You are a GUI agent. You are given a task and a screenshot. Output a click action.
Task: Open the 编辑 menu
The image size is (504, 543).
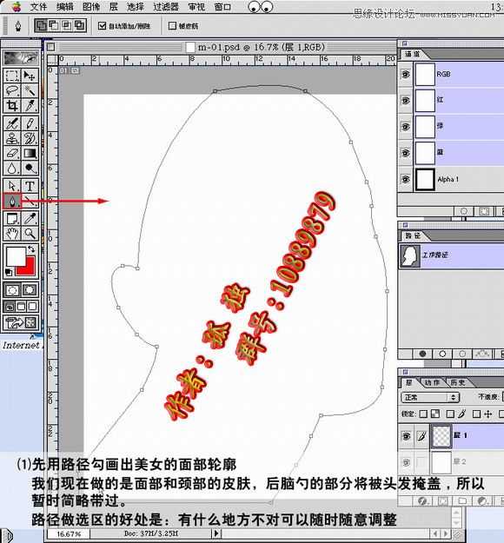pyautogui.click(x=65, y=7)
